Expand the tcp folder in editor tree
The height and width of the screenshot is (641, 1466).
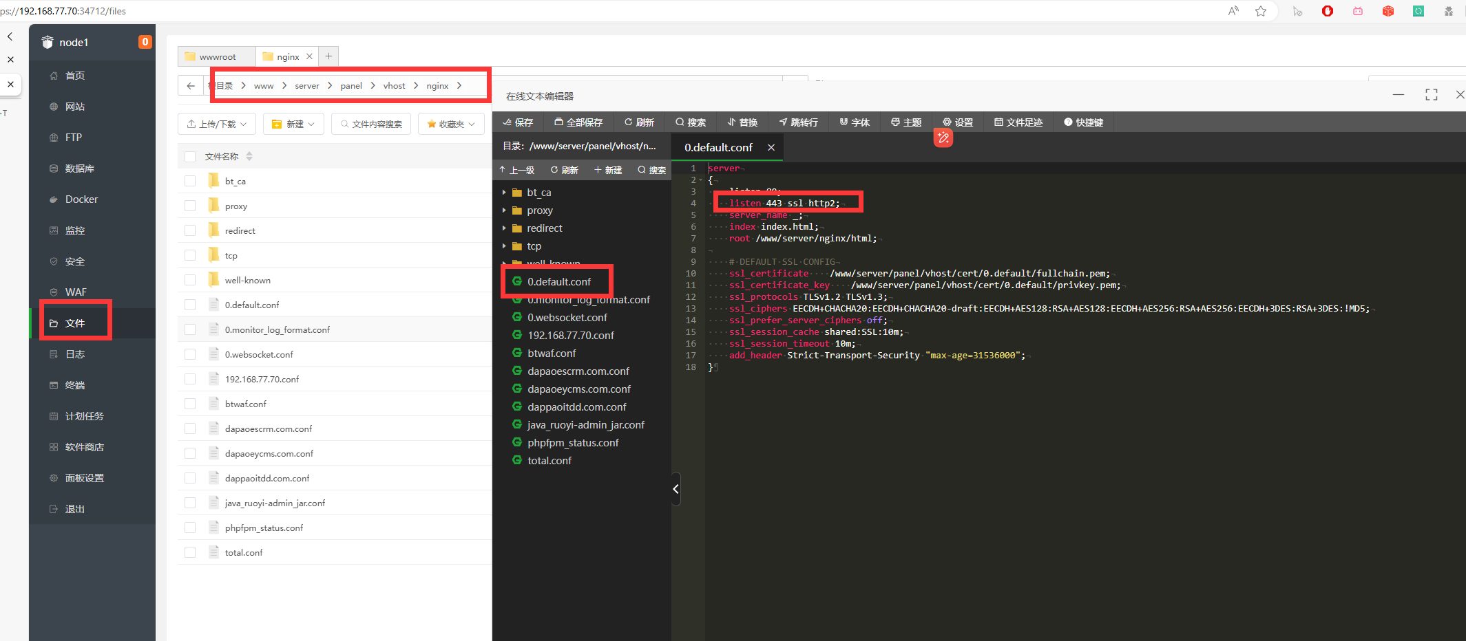504,246
